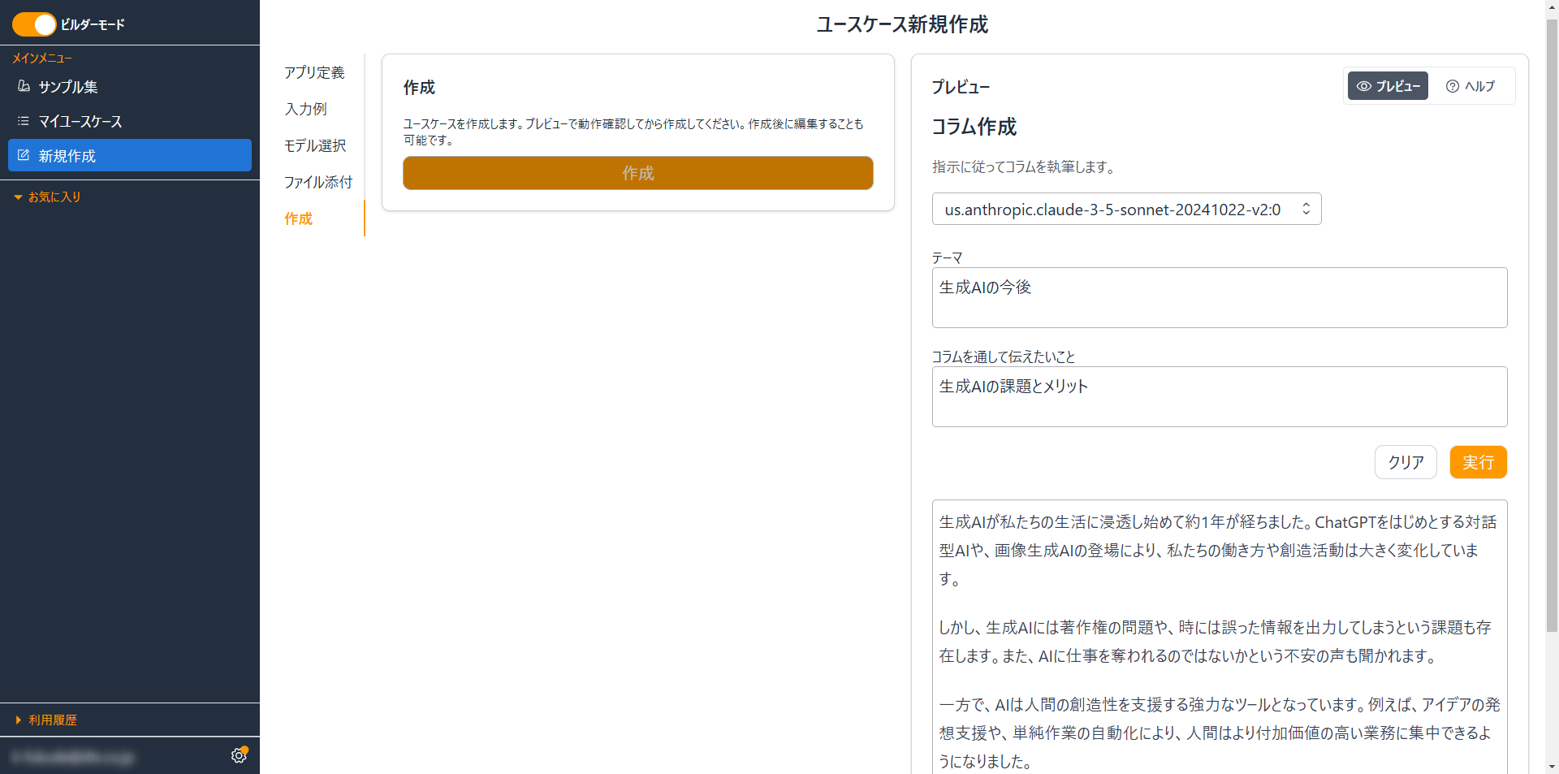Click the 新規作成 edit icon
The height and width of the screenshot is (774, 1559).
[x=24, y=155]
